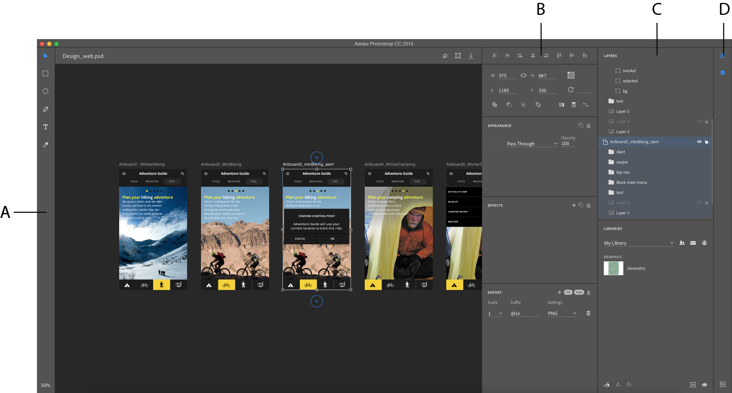The height and width of the screenshot is (393, 732).
Task: Click the search magnifier icon
Action: click(445, 56)
